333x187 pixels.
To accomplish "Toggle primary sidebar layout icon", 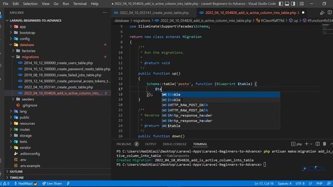I will [x=281, y=4].
